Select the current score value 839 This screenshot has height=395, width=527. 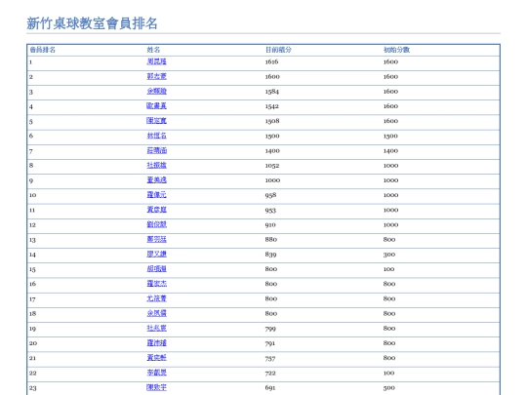(x=270, y=255)
